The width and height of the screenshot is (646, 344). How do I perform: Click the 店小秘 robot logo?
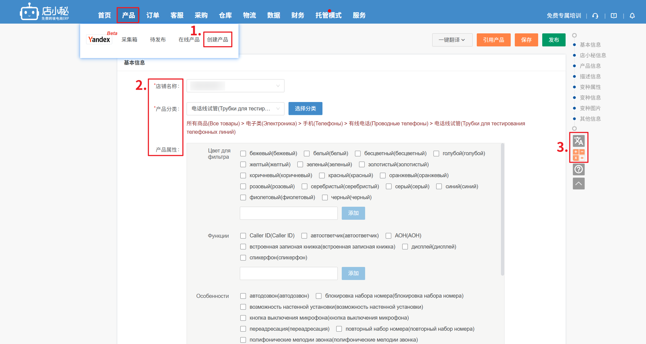click(29, 12)
